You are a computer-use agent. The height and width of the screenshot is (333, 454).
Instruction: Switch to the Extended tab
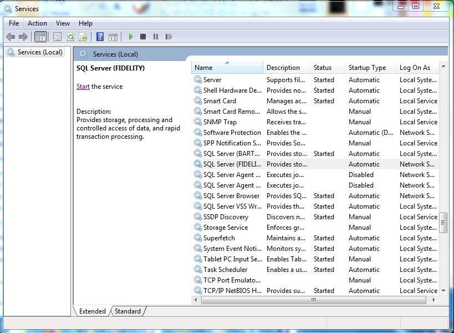coord(93,311)
